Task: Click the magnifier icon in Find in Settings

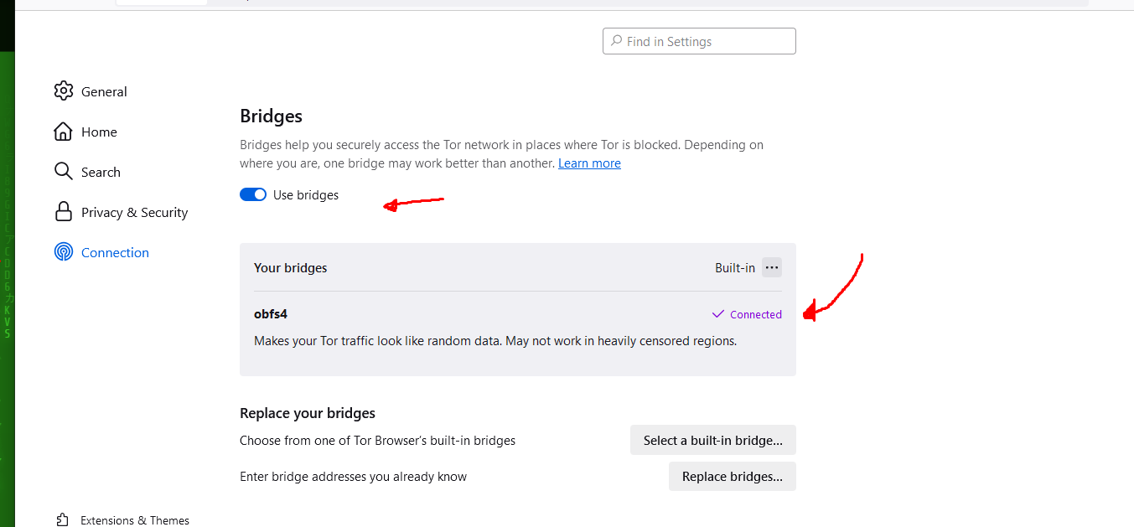Action: 616,41
